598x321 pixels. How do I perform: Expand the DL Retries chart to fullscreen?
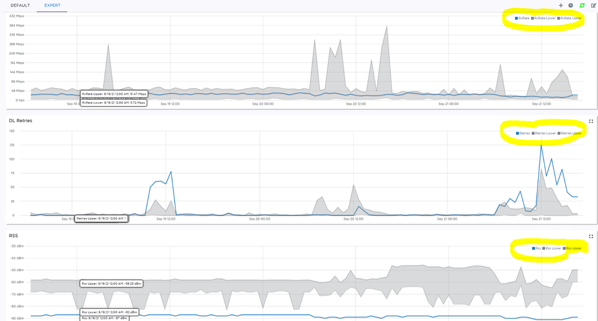point(591,121)
